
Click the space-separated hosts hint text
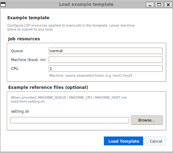pos(91,75)
